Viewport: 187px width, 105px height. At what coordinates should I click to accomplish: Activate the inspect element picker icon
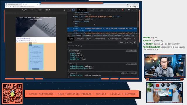(70, 10)
